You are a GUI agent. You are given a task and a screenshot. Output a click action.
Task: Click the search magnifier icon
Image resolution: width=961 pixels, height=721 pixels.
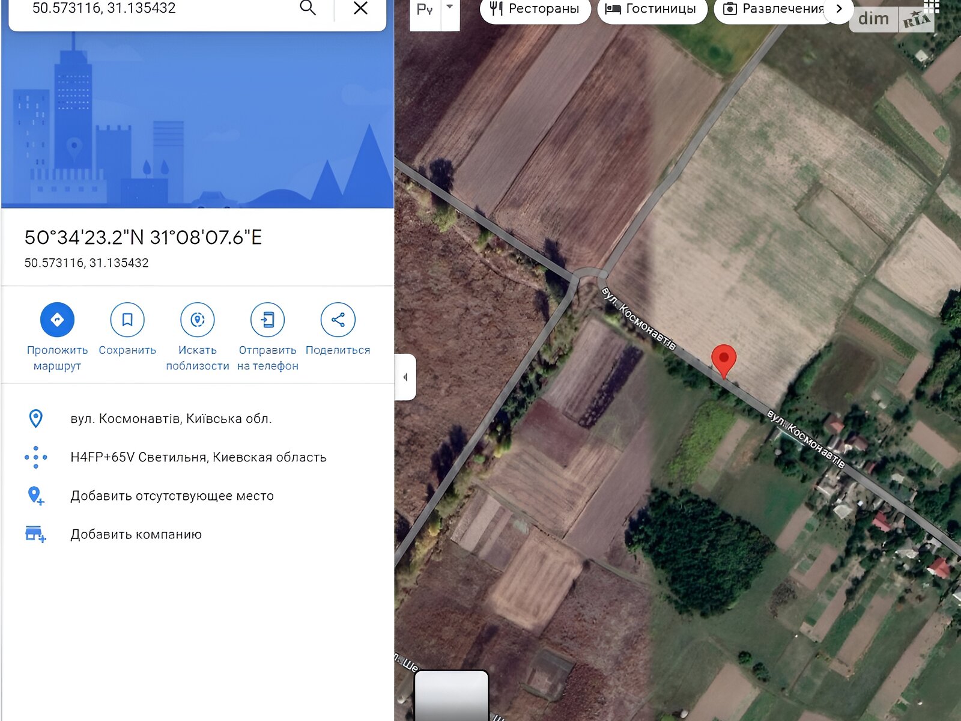308,8
